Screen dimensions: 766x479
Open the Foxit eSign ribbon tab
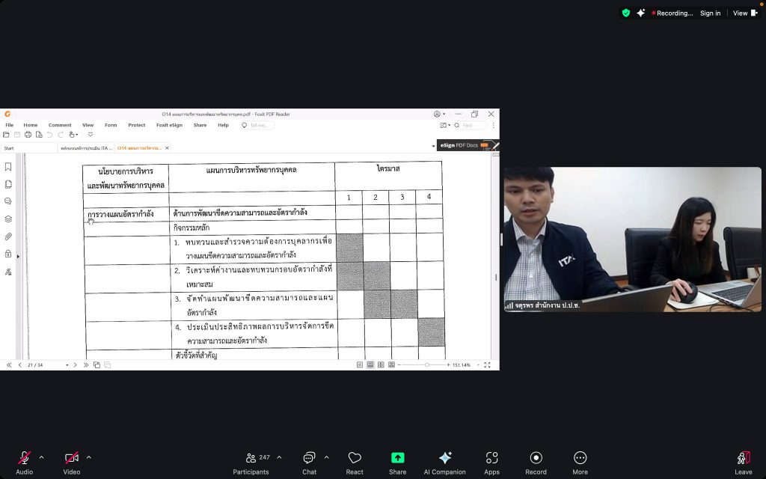(x=169, y=125)
